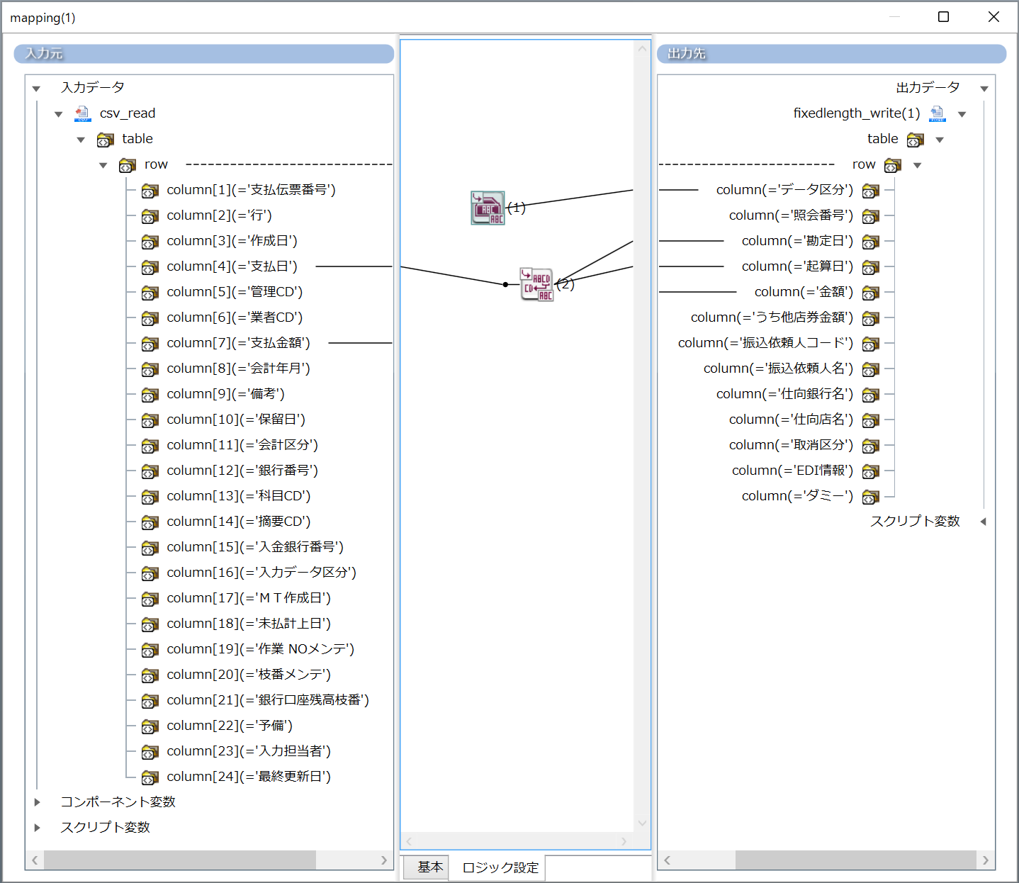Screen dimensions: 1019x883
Task: Select column[14](='摘要CD') row
Action: (239, 522)
